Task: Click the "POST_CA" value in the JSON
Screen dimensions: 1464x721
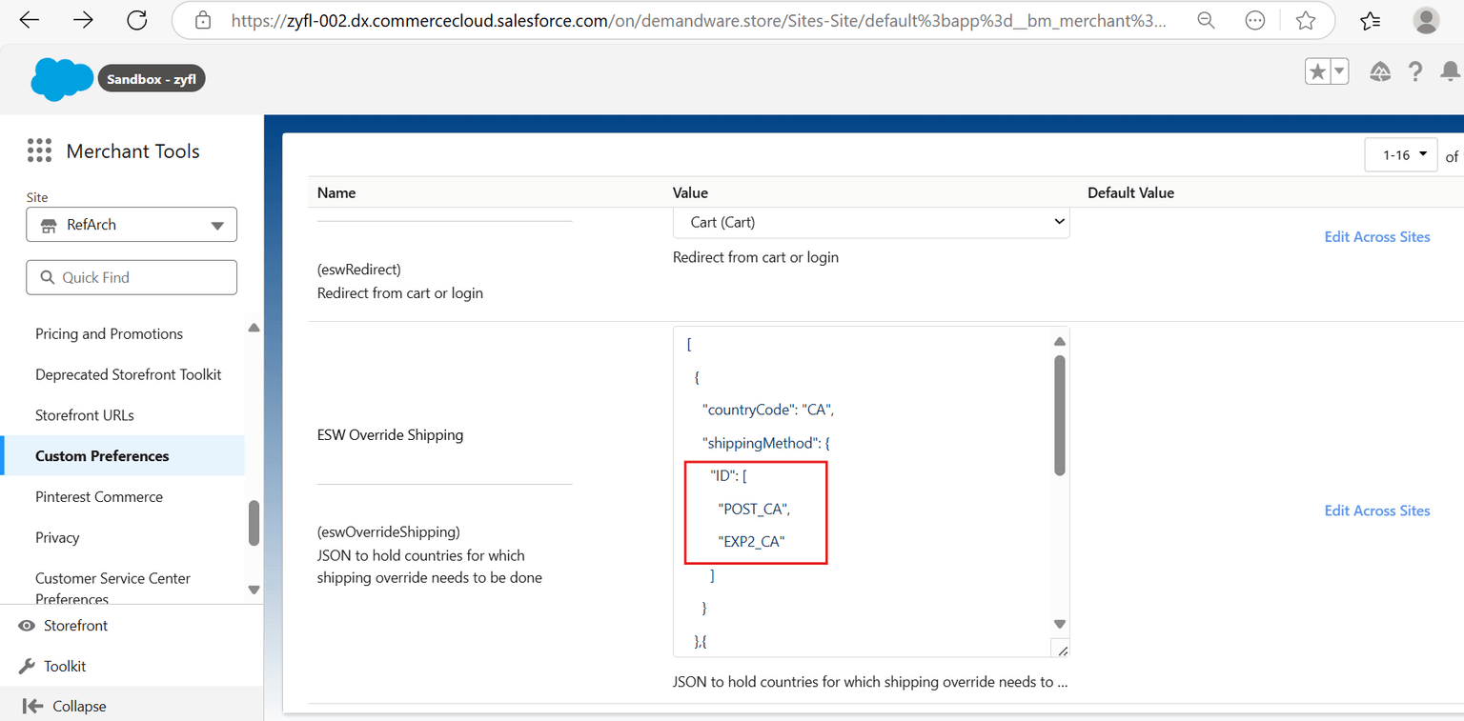Action: click(x=754, y=510)
